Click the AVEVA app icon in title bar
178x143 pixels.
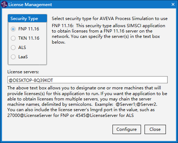pyautogui.click(x=4, y=4)
